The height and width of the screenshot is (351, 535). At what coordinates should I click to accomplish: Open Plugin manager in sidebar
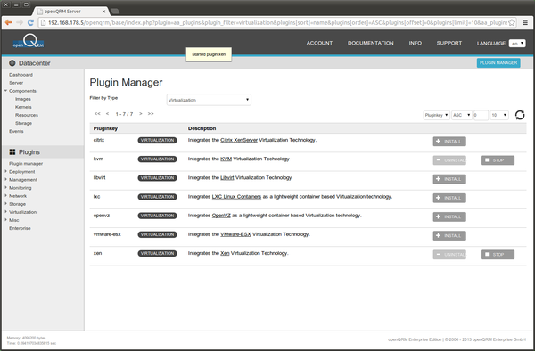pyautogui.click(x=26, y=164)
